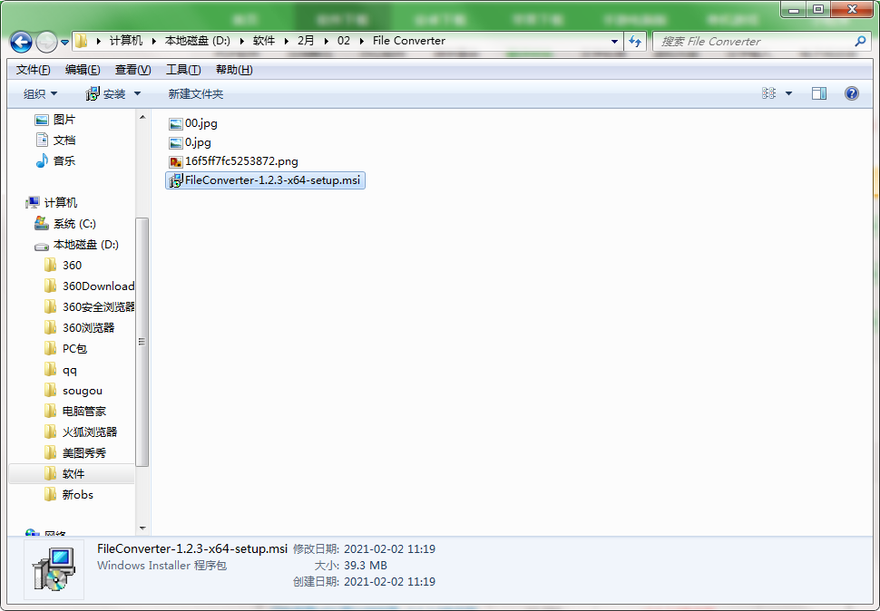Click the 软件 breadcrumb in address bar
880x611 pixels.
point(264,41)
